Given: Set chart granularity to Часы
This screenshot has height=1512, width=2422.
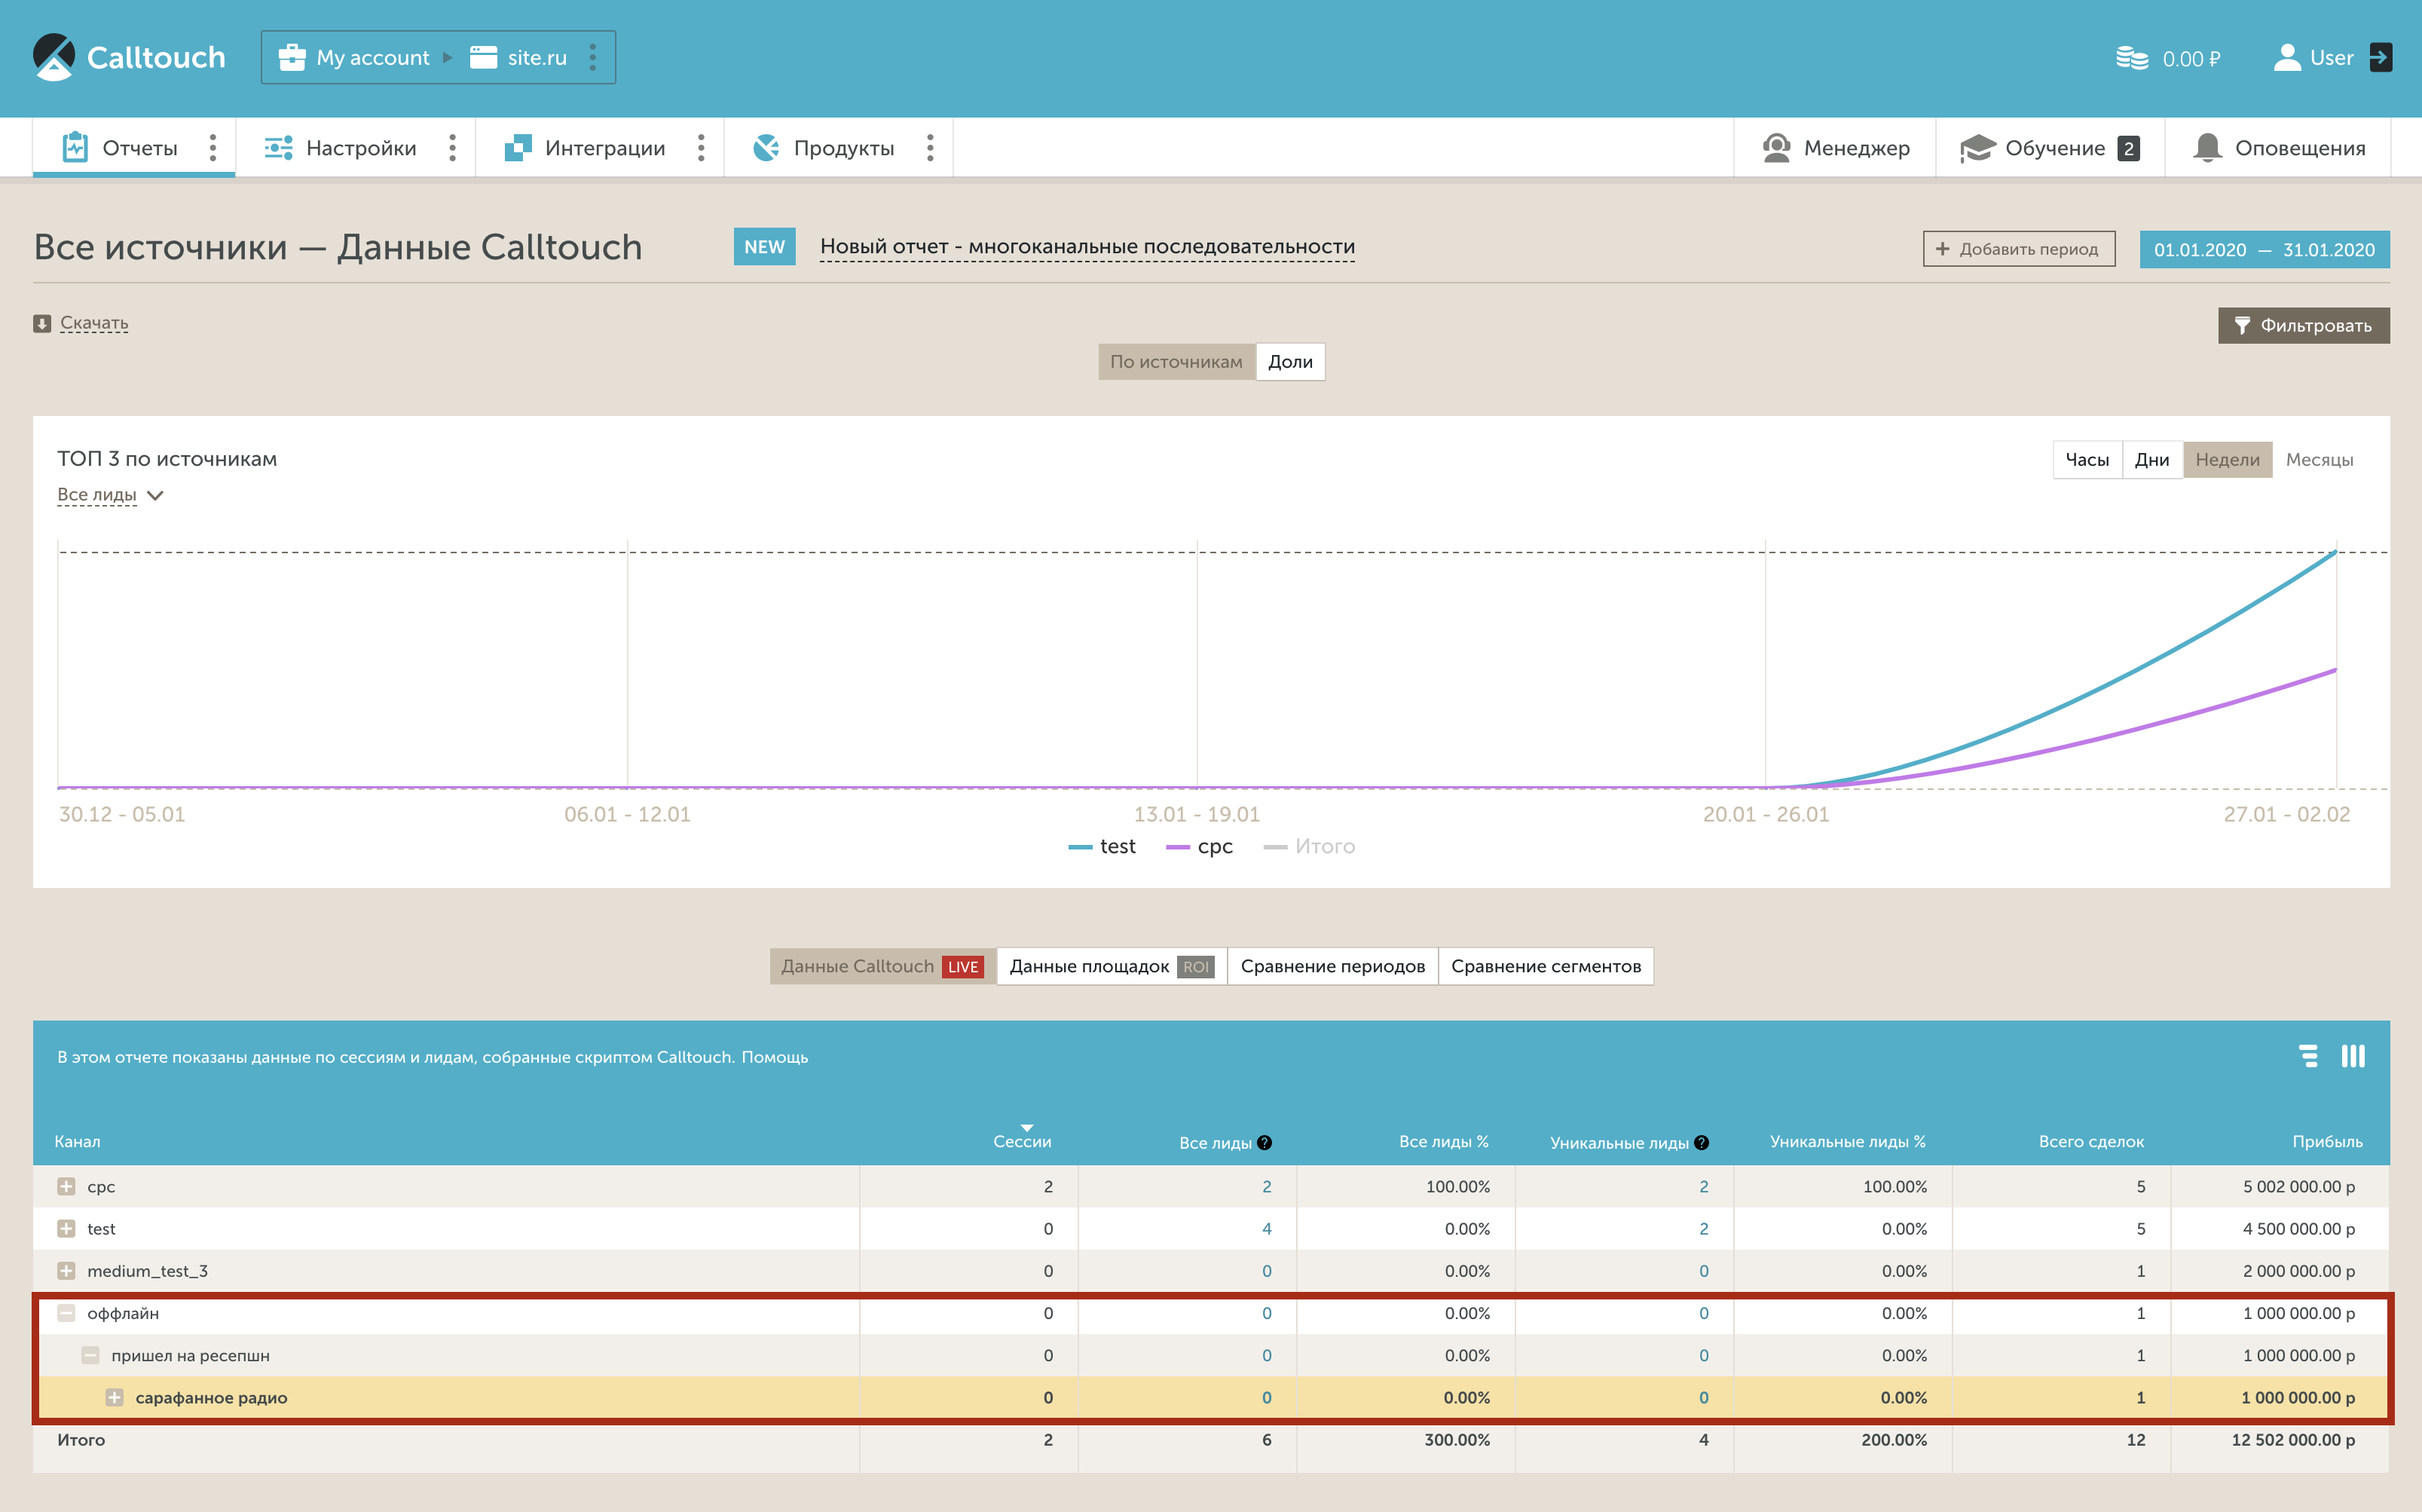Looking at the screenshot, I should point(2087,460).
